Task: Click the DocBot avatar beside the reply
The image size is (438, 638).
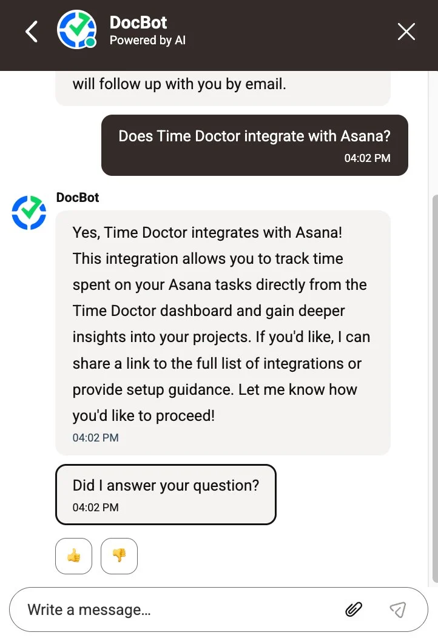Action: 29,213
